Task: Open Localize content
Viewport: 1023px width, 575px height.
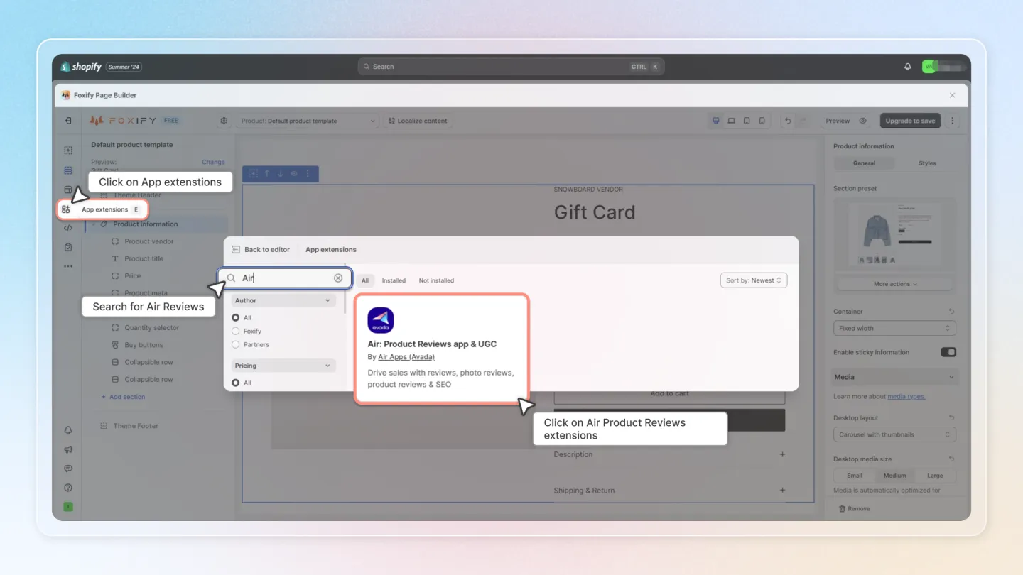Action: pos(417,121)
